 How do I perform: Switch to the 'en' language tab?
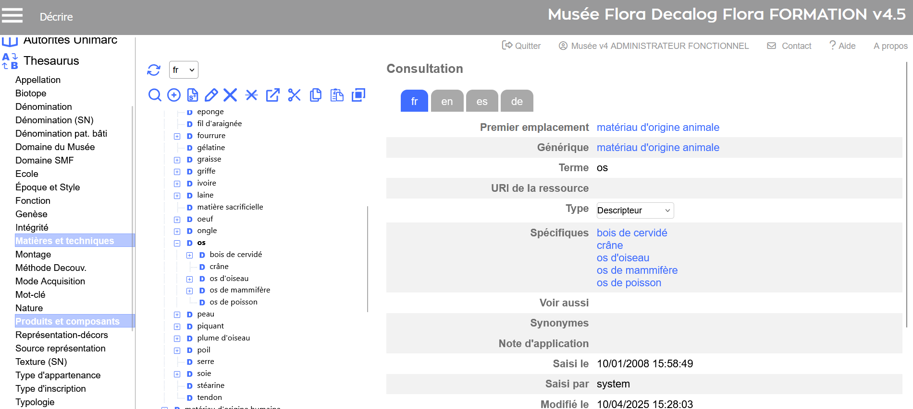[447, 101]
